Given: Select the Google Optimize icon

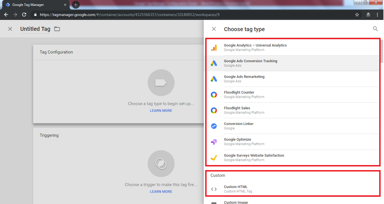Looking at the screenshot, I should (214, 142).
